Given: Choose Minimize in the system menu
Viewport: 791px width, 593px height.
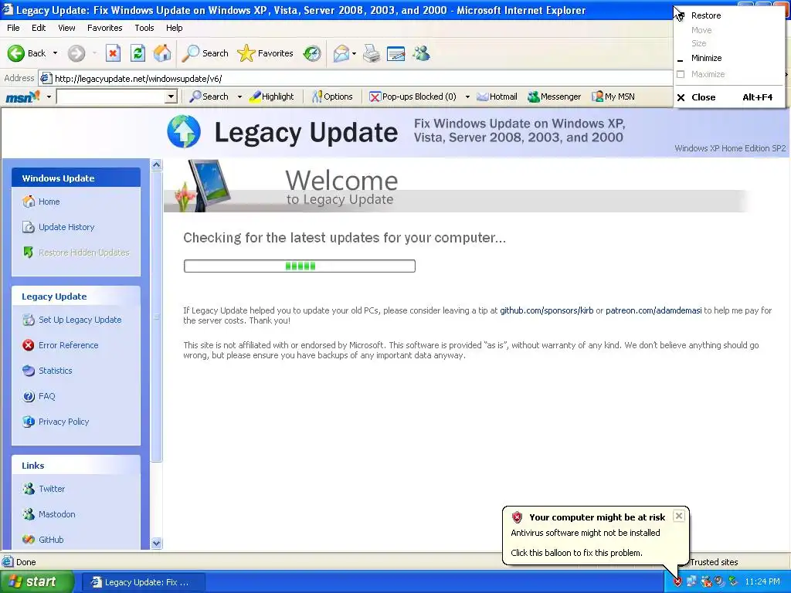Looking at the screenshot, I should tap(729, 58).
